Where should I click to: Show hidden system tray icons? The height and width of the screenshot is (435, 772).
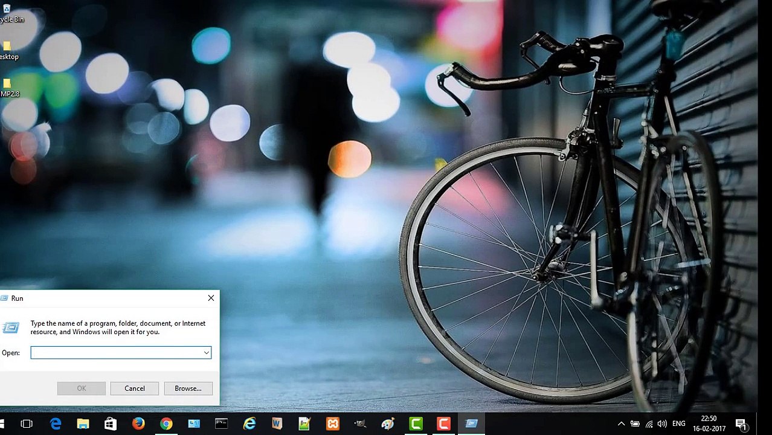pos(621,424)
